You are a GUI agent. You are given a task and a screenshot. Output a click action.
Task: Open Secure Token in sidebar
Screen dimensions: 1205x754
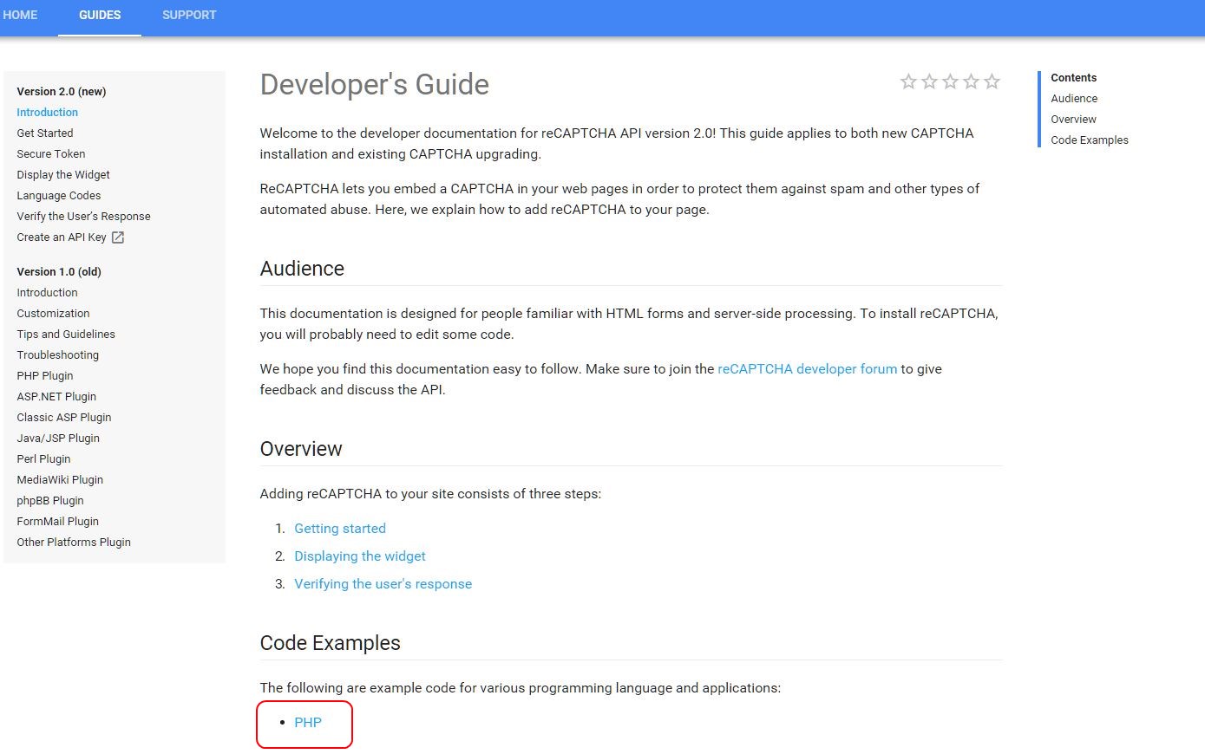coord(51,154)
